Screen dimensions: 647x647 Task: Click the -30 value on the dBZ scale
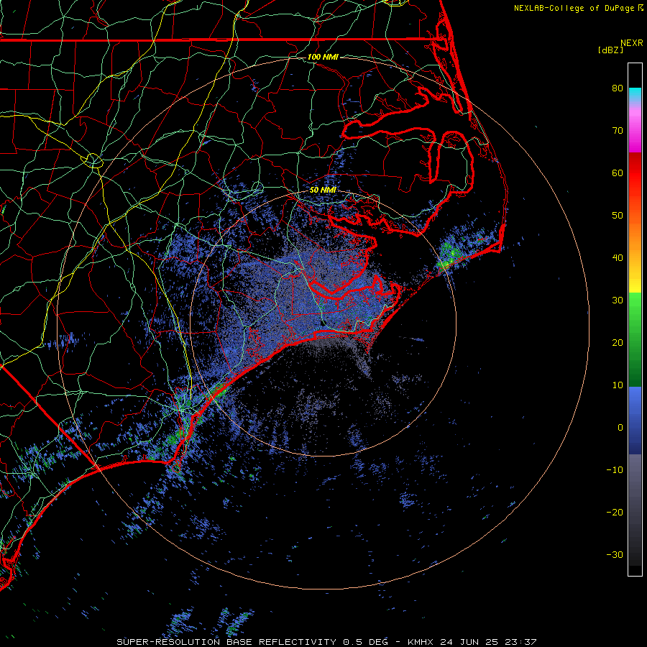[x=615, y=555]
